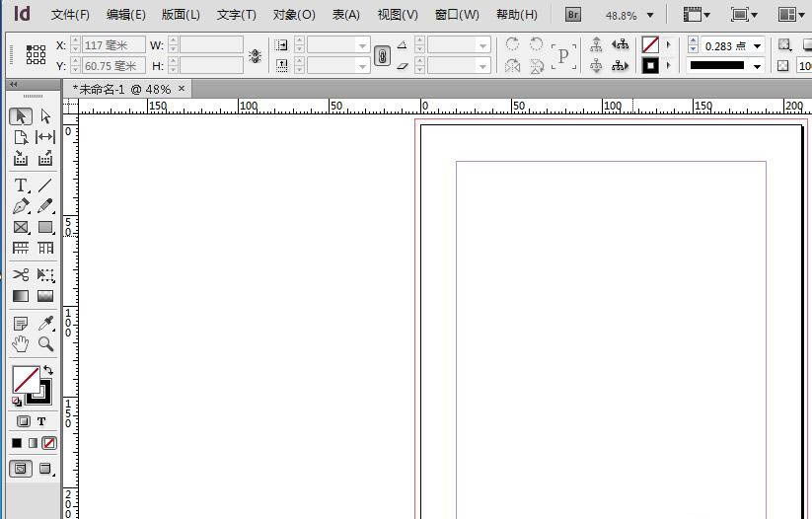Viewport: 812px width, 519px height.
Task: Choose the Gap tool
Action: point(45,137)
